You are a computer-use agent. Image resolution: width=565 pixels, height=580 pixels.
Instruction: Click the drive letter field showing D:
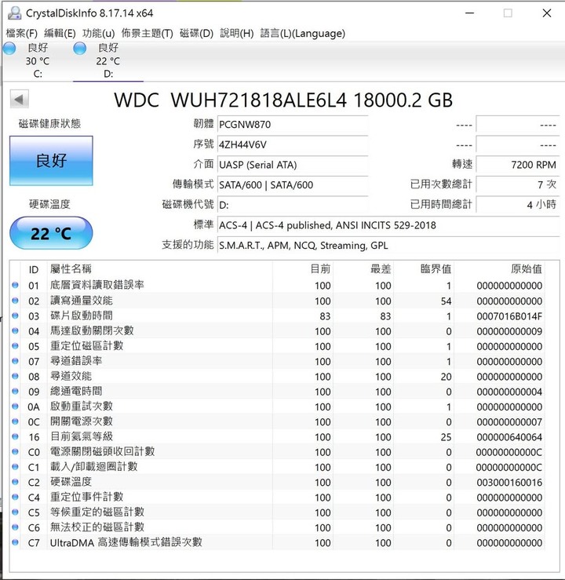(x=293, y=205)
